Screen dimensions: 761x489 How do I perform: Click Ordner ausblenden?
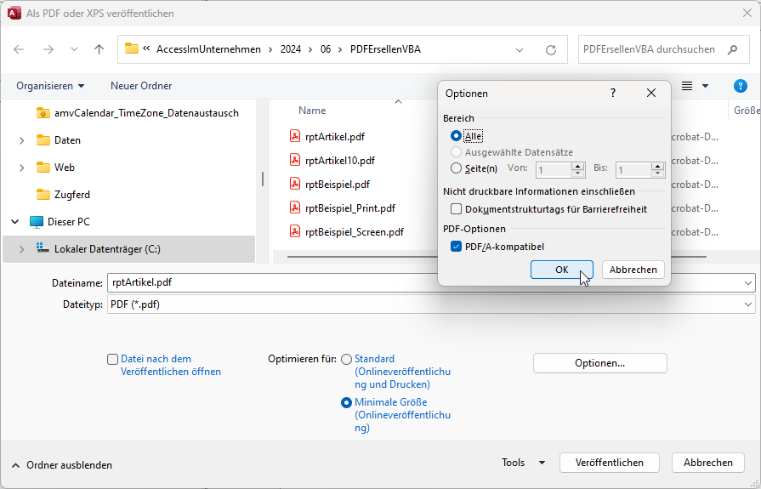pyautogui.click(x=61, y=465)
